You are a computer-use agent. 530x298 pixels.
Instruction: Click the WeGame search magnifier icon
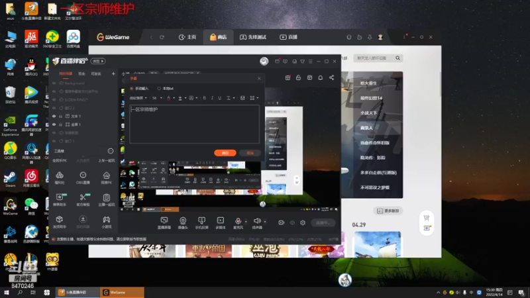pos(398,58)
